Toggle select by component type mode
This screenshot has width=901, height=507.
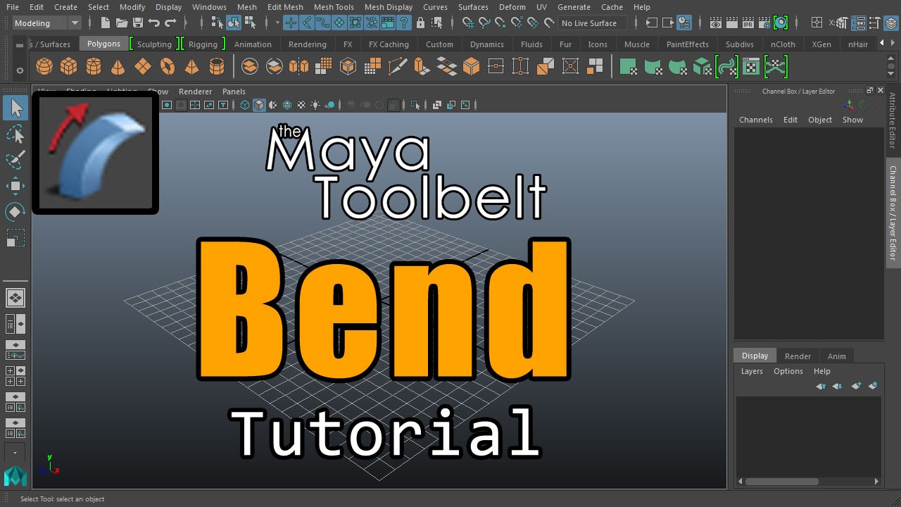click(250, 23)
